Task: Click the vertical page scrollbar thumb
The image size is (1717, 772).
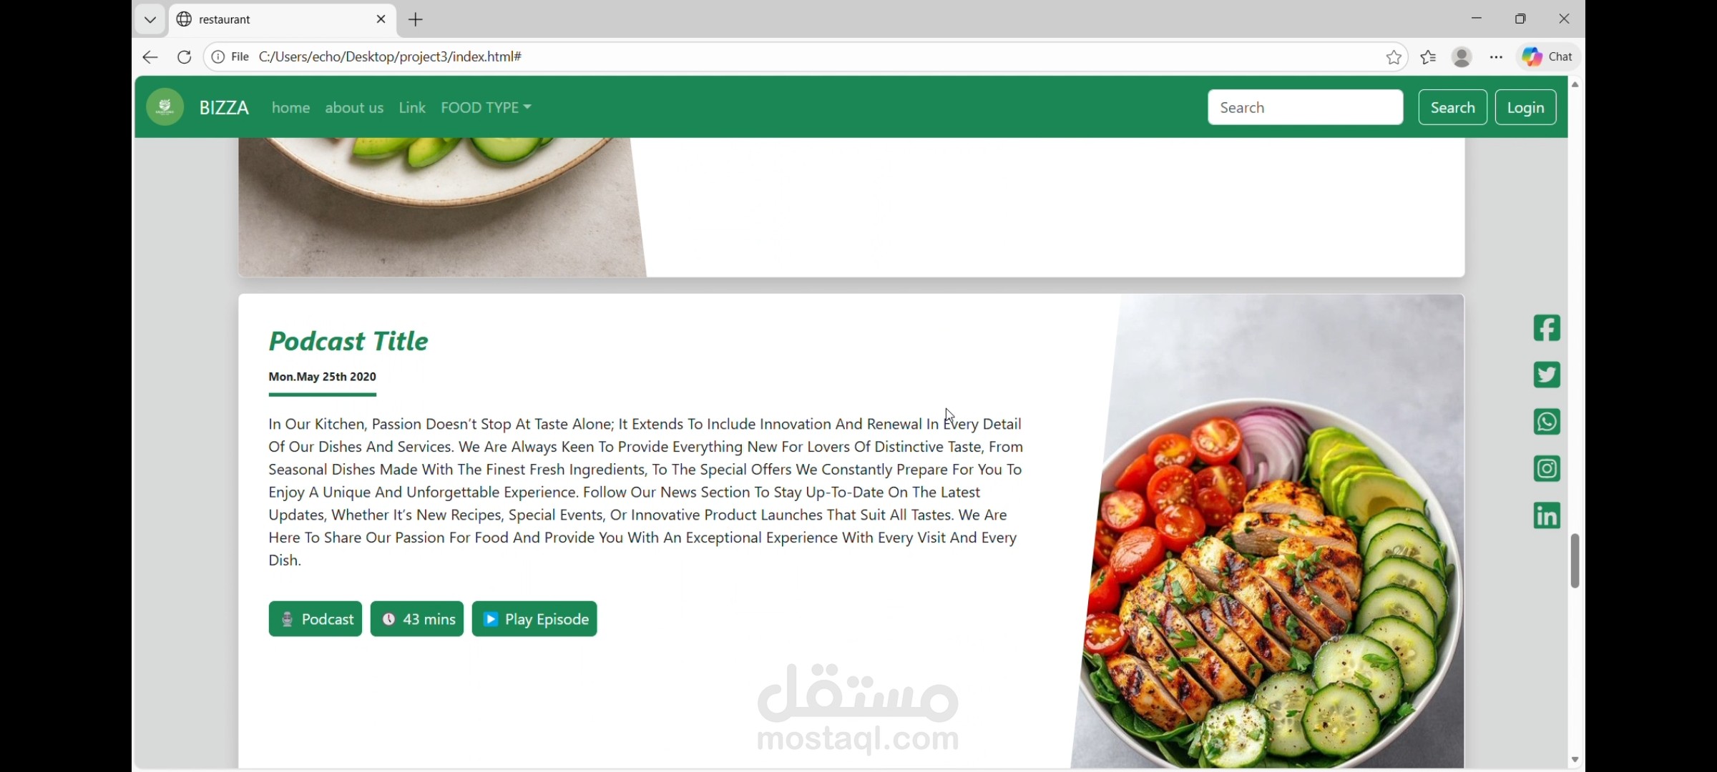Action: [x=1575, y=561]
